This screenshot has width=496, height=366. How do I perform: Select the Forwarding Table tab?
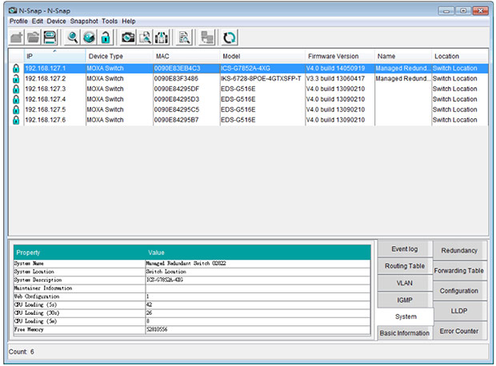point(459,271)
